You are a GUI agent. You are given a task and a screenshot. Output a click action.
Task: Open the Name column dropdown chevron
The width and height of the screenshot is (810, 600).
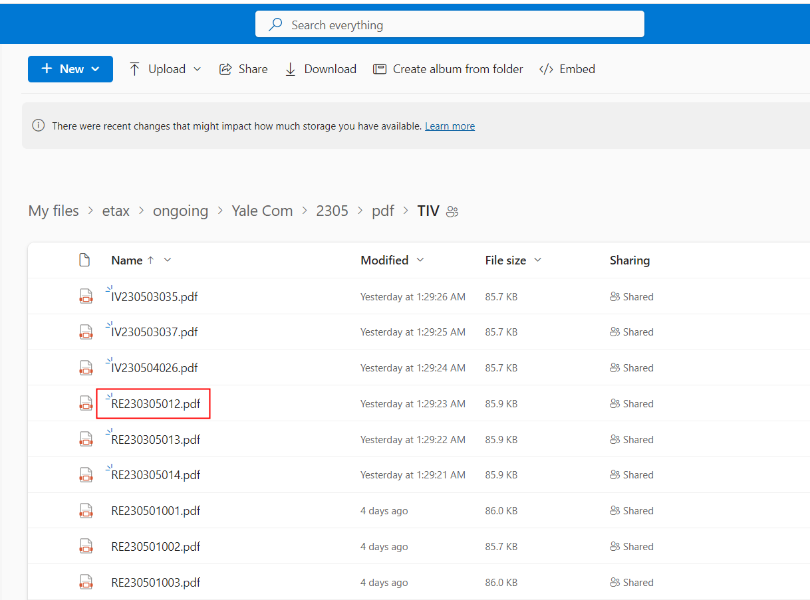tap(168, 260)
